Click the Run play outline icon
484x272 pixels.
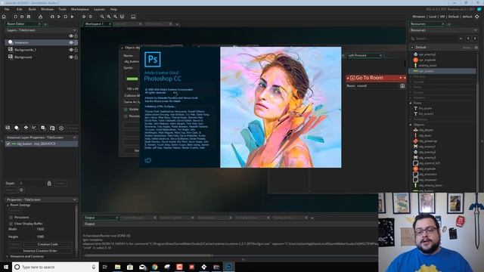(x=59, y=17)
